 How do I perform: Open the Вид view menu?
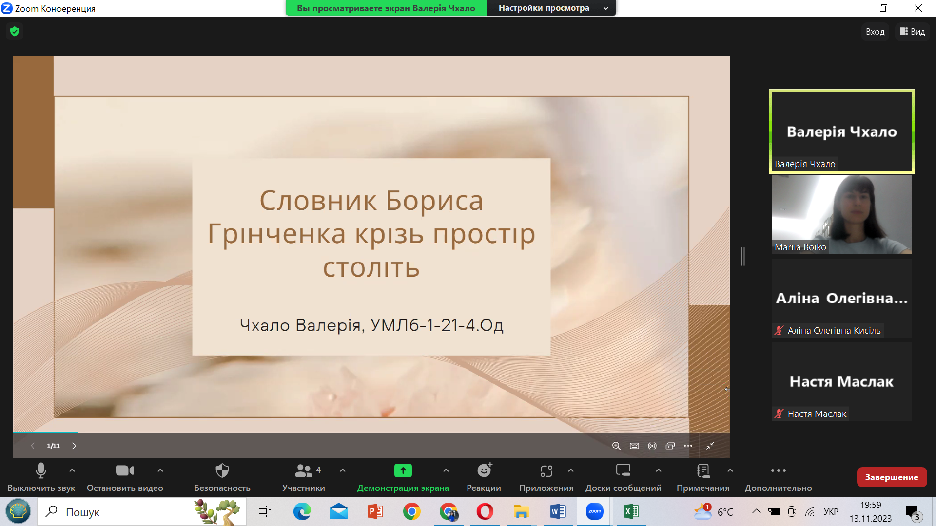coord(913,32)
